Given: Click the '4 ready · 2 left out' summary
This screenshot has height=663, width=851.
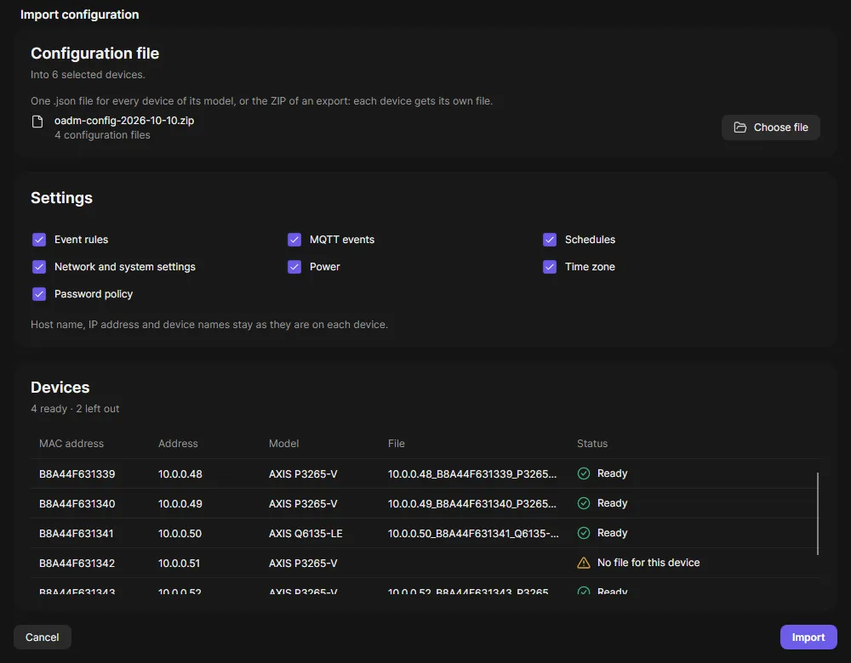Looking at the screenshot, I should tap(75, 409).
